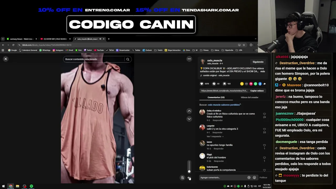Like Biggi's comment heart
Screen dimensions: 336x189
(264, 158)
